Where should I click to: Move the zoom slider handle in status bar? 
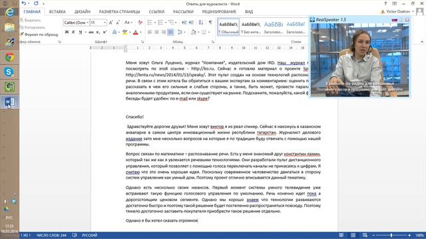pos(391,235)
